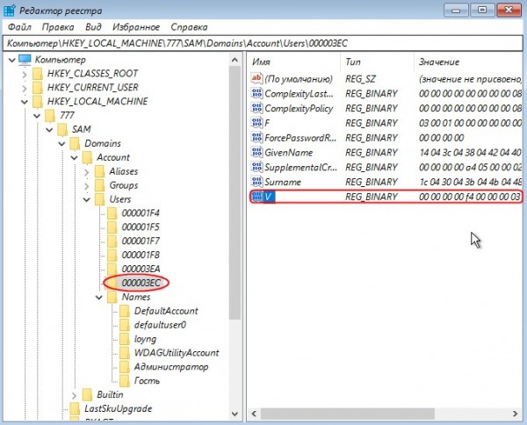Click the Users folder icon
527x425 pixels.
[x=99, y=199]
